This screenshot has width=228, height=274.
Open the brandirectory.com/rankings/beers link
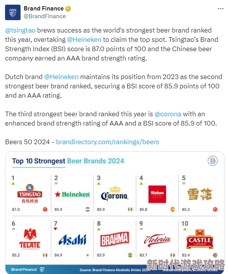click(x=107, y=142)
